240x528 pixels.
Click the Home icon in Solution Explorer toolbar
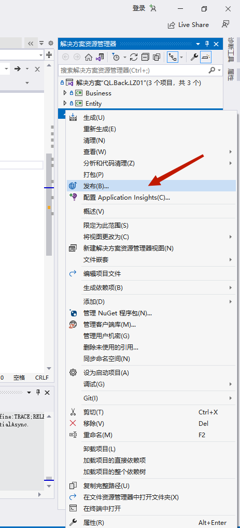coord(89,57)
